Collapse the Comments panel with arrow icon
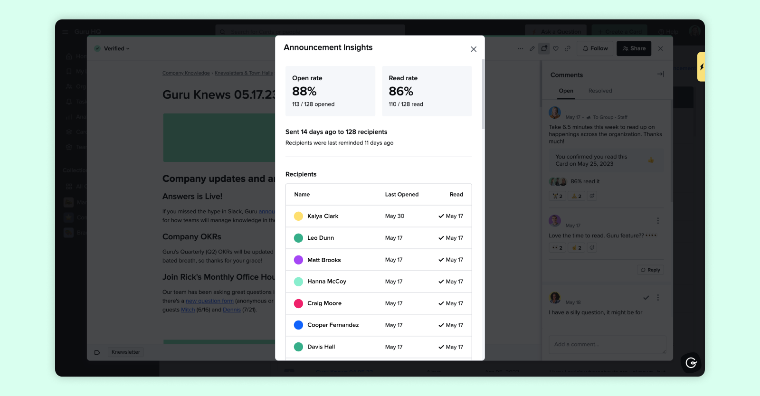 (661, 74)
